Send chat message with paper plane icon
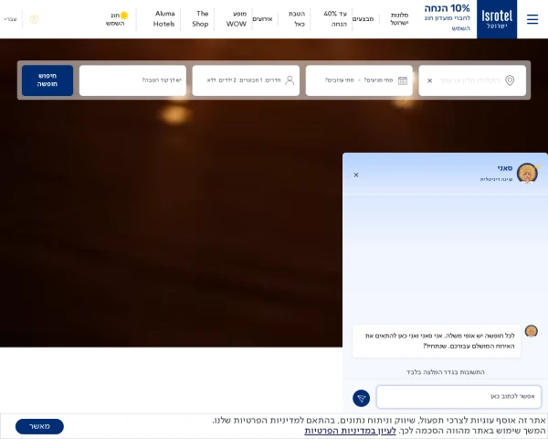548x439 pixels. click(362, 398)
